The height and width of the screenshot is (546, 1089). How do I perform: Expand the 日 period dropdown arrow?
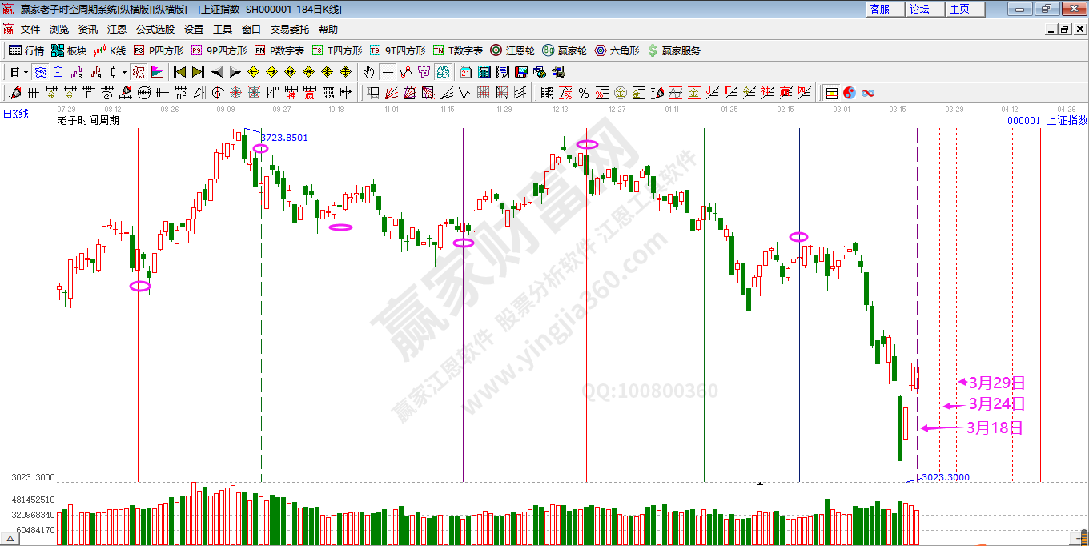tap(26, 72)
